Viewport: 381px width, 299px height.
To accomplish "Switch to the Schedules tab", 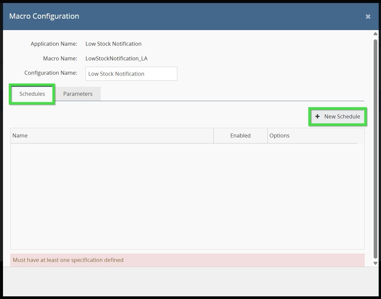I will 32,94.
